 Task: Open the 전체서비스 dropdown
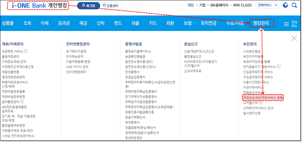(267, 5)
